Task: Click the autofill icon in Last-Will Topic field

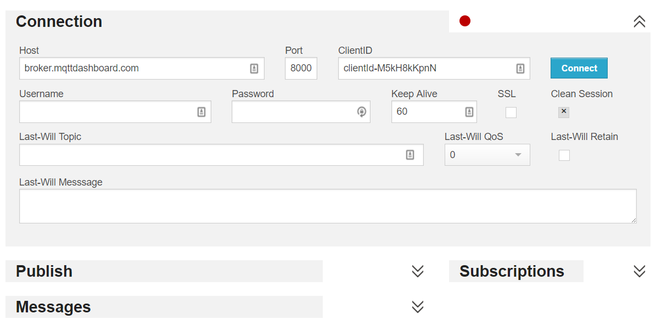Action: [x=410, y=155]
